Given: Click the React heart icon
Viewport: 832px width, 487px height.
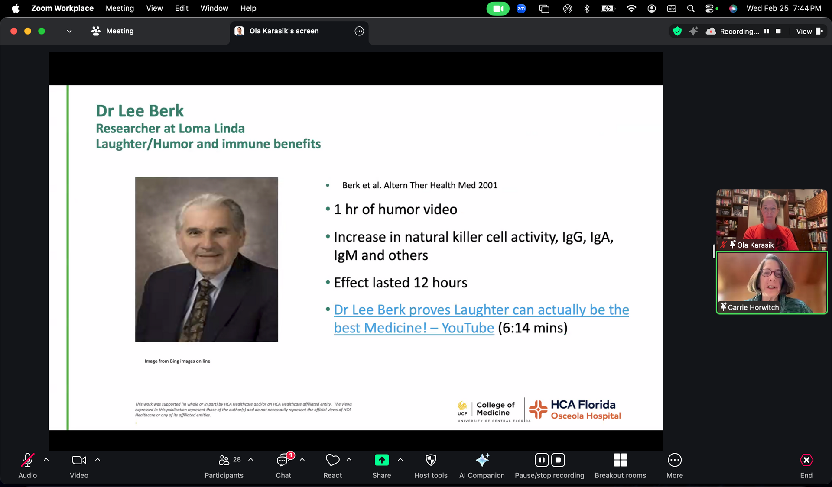Looking at the screenshot, I should (332, 460).
